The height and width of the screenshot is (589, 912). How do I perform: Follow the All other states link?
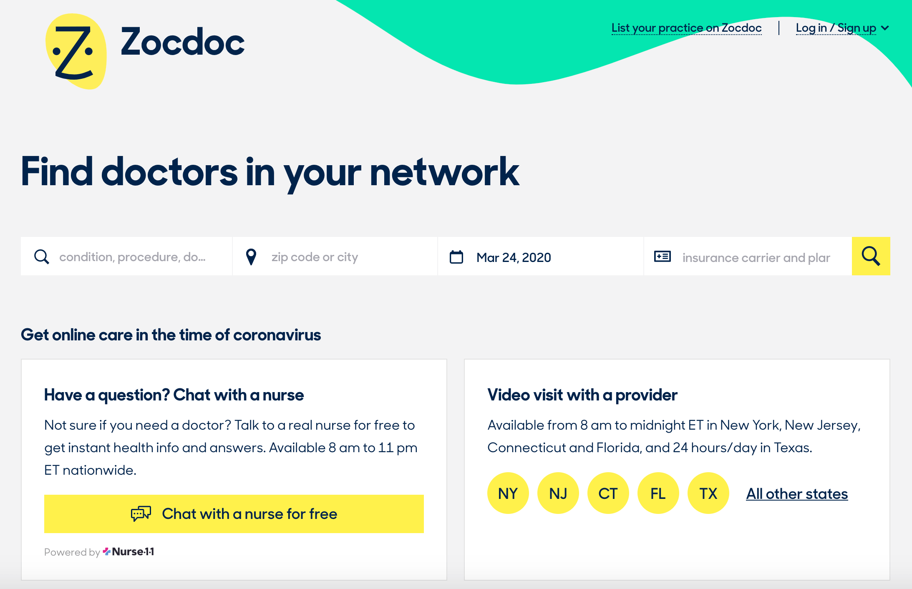pyautogui.click(x=797, y=493)
